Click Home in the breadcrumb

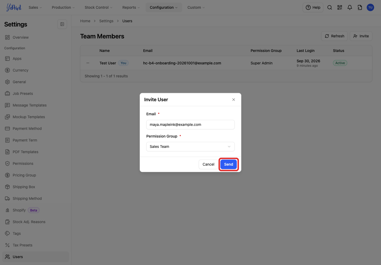point(85,21)
